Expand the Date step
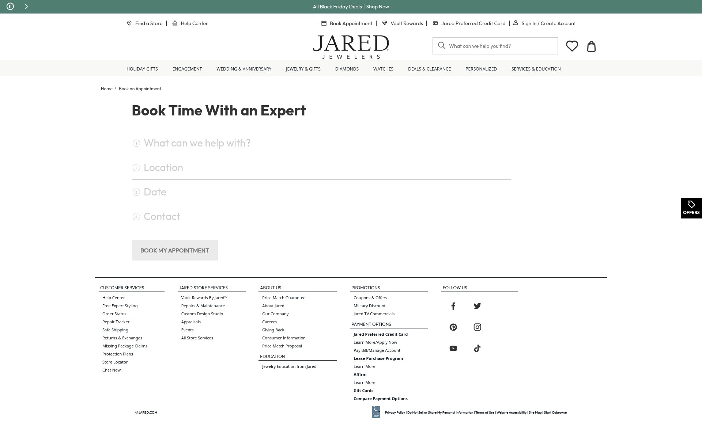This screenshot has width=702, height=430. point(321,192)
